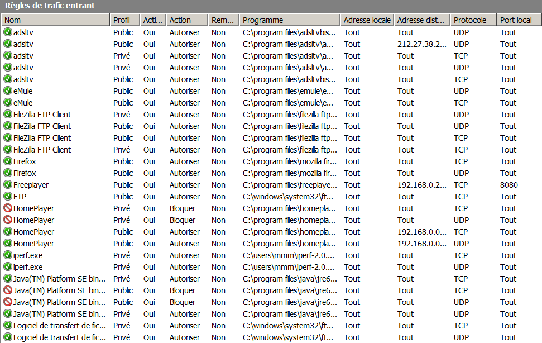Click the green check icon for Freeplayer

pyautogui.click(x=8, y=185)
